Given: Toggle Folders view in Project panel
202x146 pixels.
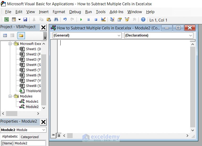Looking at the screenshot, I should (21, 35).
